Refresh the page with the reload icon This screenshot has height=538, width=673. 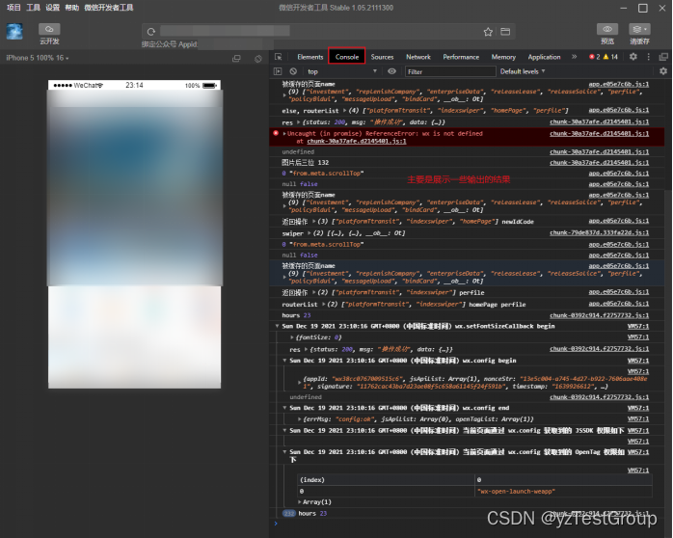click(150, 31)
